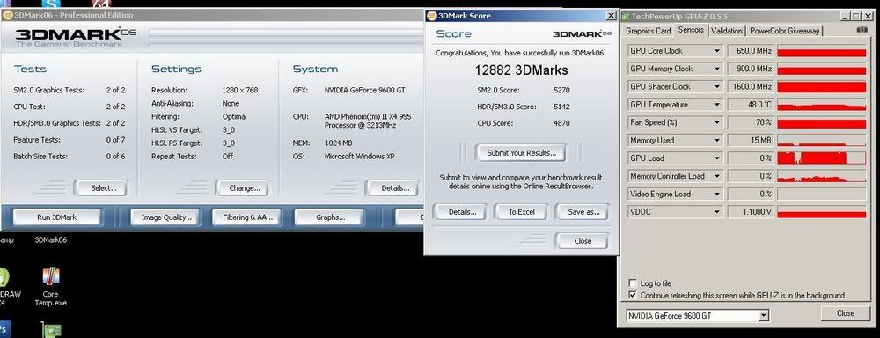
Task: Click Close in the 3DMark Score dialog
Action: [x=583, y=241]
